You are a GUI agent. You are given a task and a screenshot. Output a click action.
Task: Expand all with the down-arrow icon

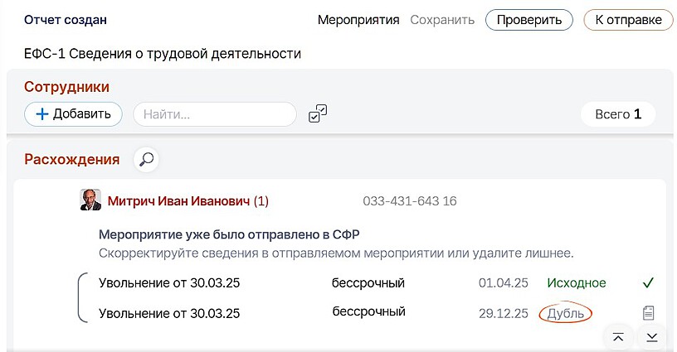(x=652, y=336)
